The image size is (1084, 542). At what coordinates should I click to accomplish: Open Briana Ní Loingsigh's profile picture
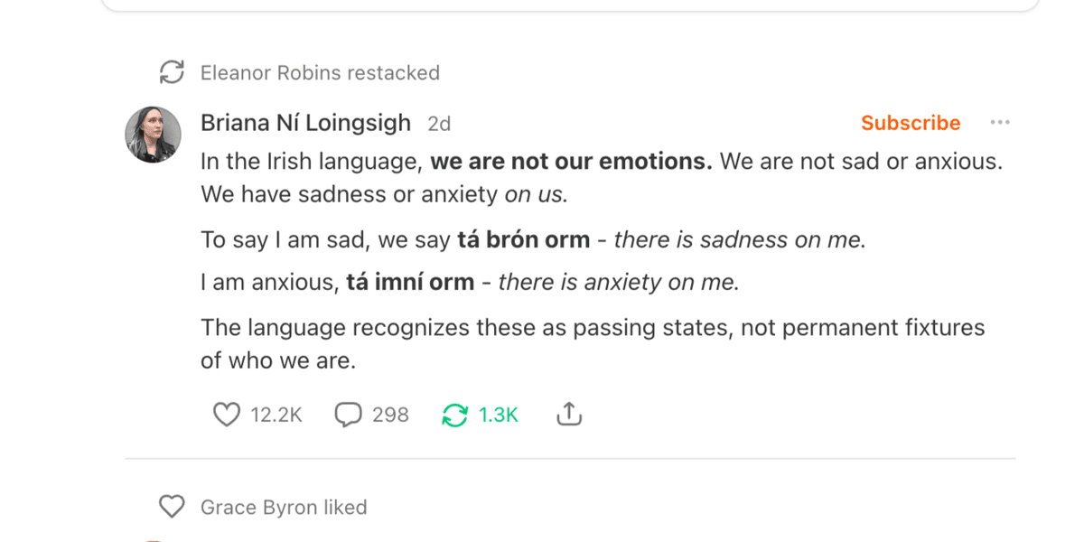click(x=153, y=135)
